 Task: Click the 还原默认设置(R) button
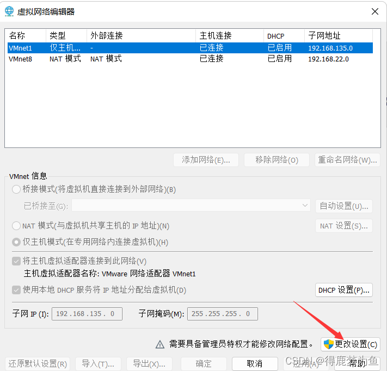click(x=38, y=364)
